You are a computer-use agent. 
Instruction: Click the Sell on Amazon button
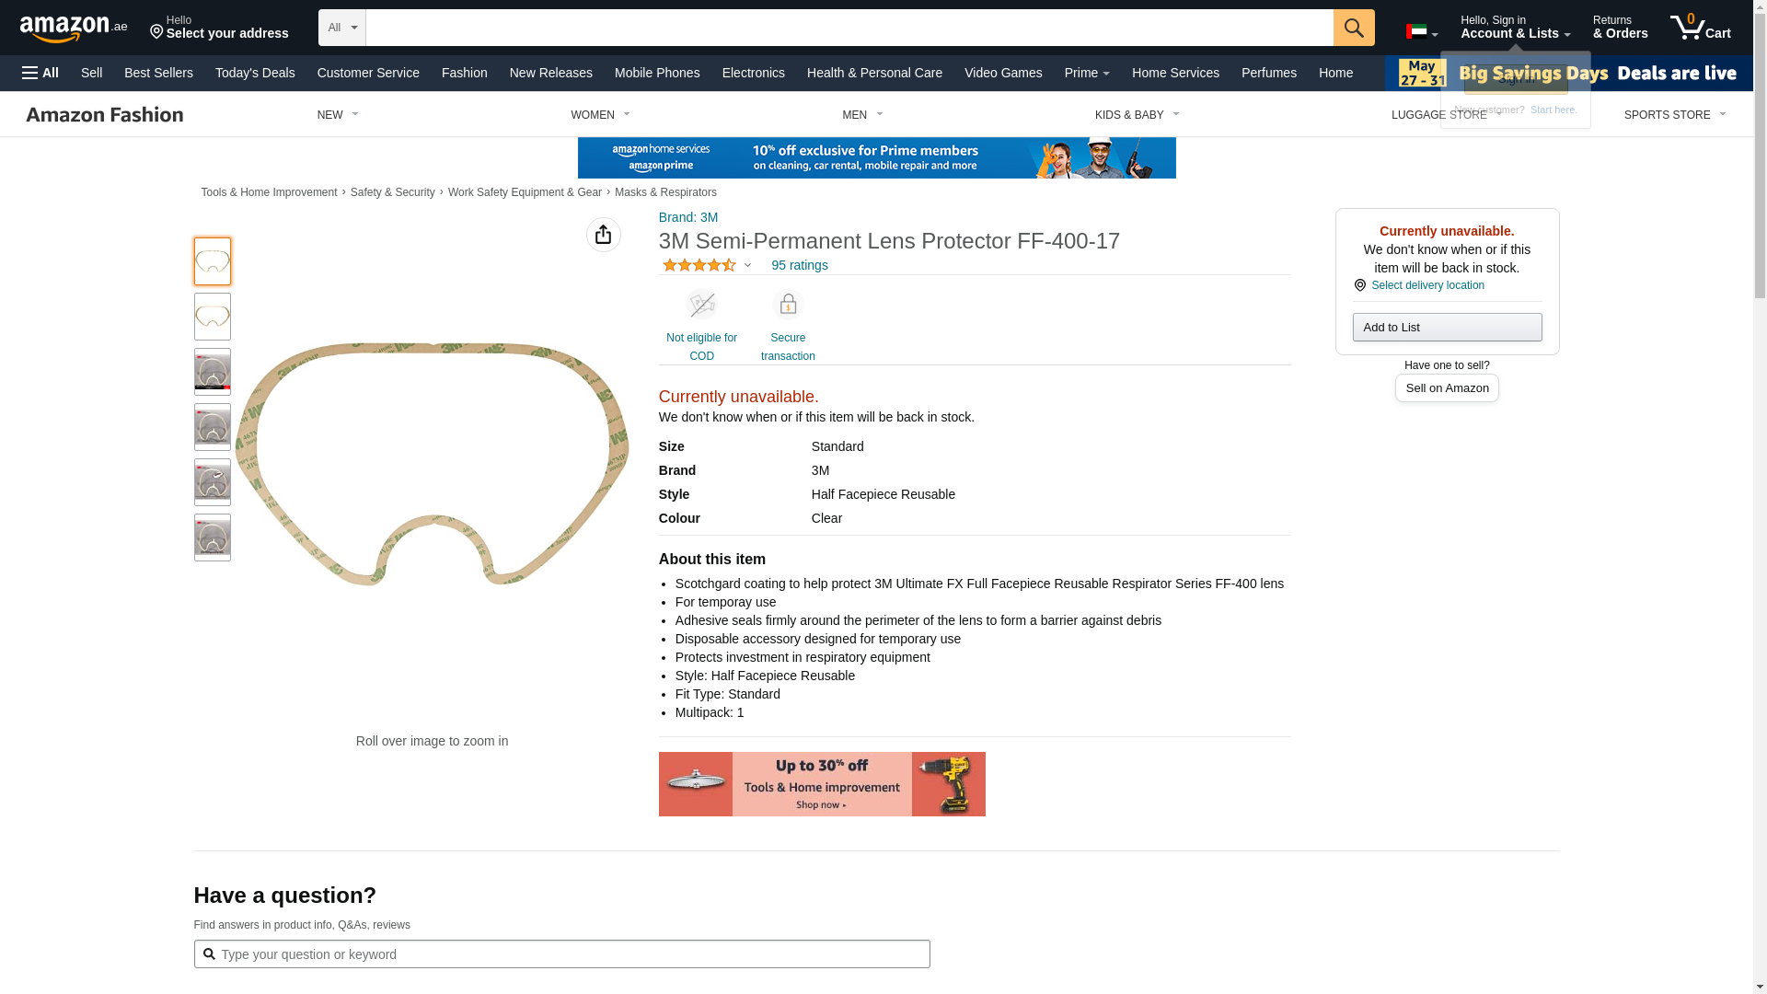(1447, 388)
